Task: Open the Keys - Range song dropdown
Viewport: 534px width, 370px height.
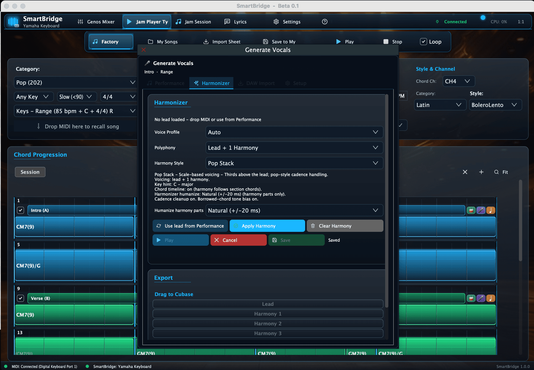Action: coord(75,111)
